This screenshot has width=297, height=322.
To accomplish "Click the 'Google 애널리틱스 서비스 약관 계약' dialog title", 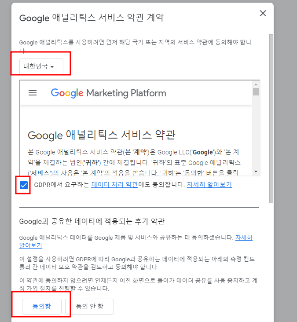I will pos(92,18).
